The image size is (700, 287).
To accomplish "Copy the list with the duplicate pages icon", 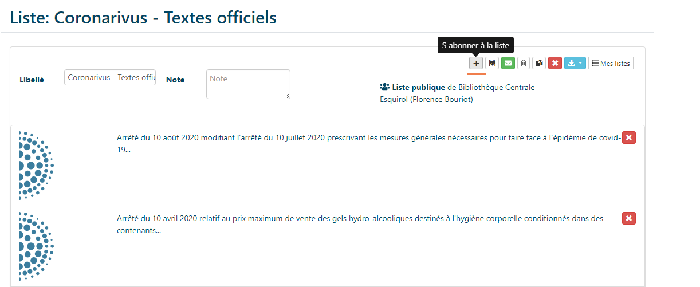I will click(538, 63).
